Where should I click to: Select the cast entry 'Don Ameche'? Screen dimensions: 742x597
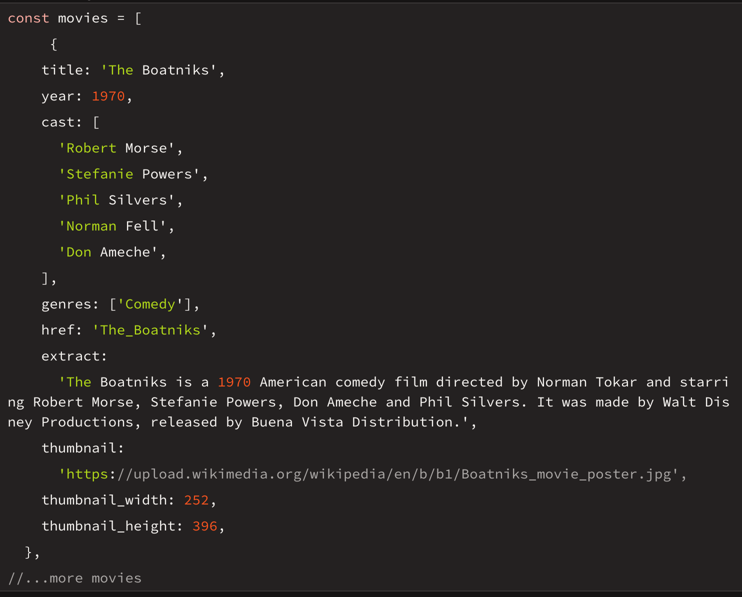tap(108, 252)
